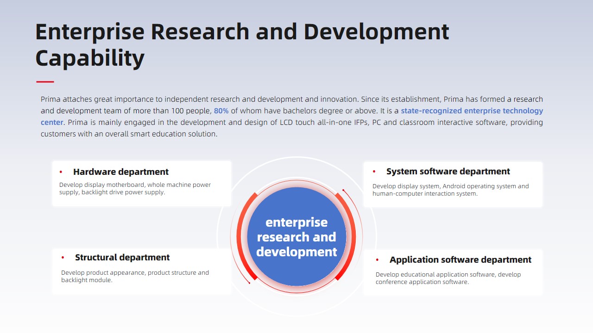Click the highlighted blue '80%' text
593x333 pixels.
click(x=221, y=111)
